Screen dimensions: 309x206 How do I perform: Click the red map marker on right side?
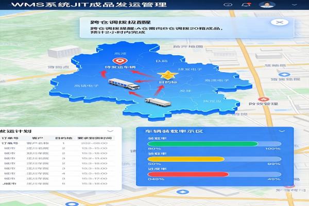pyautogui.click(x=264, y=99)
